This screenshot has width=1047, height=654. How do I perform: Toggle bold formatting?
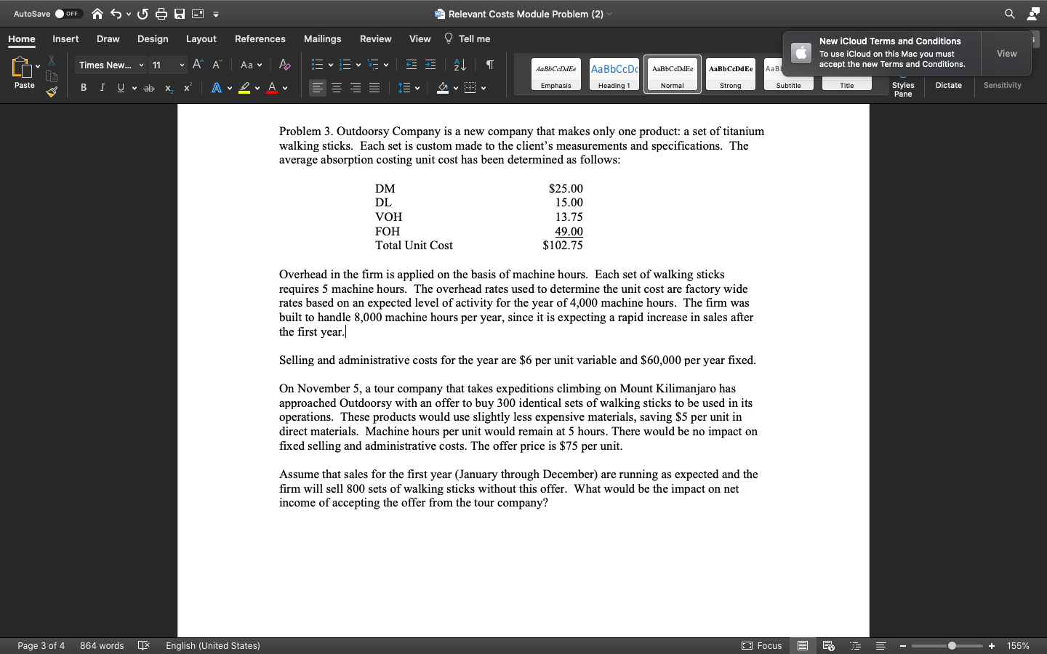83,87
